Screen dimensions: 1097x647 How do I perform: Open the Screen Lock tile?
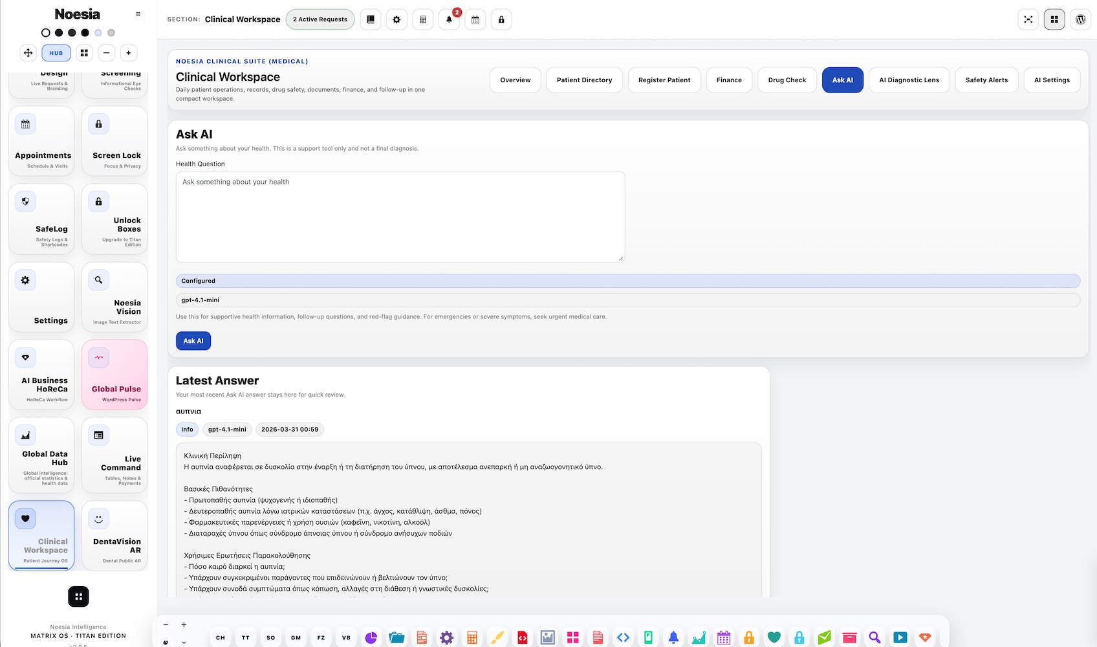114,141
